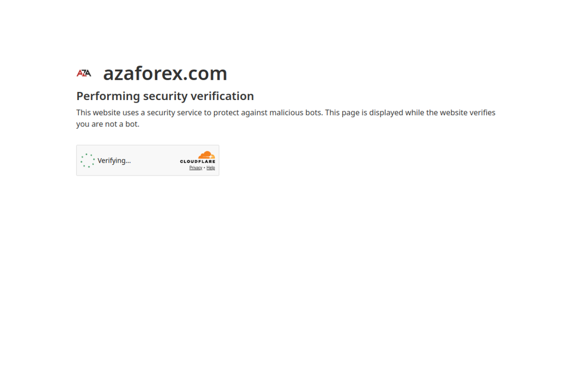Click the orange Cloudflare cloud logo

click(207, 155)
